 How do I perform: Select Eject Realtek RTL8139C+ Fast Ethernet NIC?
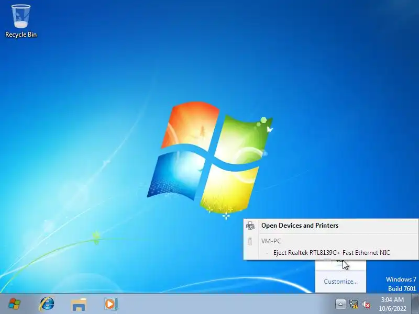332,253
